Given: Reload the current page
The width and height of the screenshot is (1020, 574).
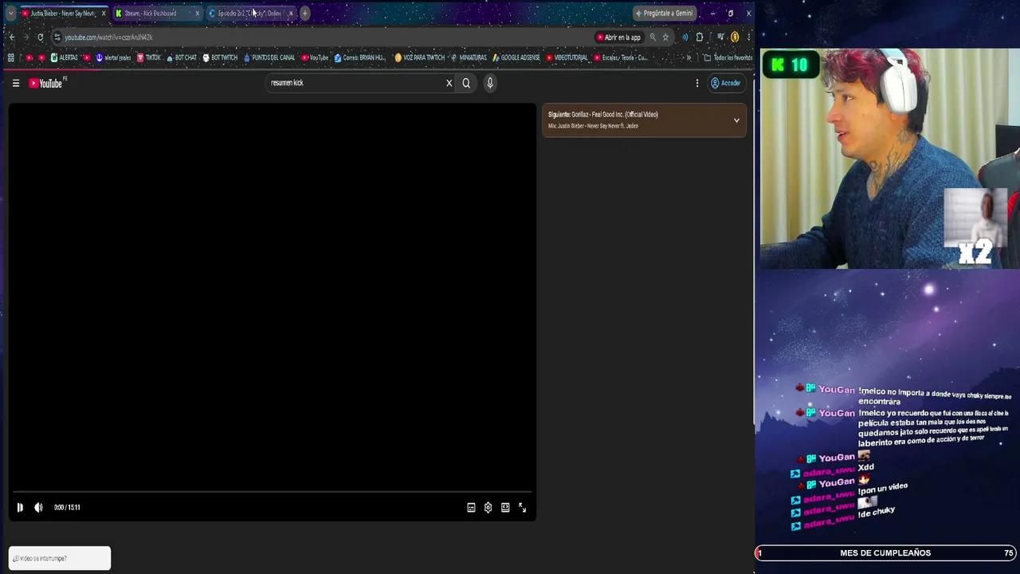Looking at the screenshot, I should (40, 37).
